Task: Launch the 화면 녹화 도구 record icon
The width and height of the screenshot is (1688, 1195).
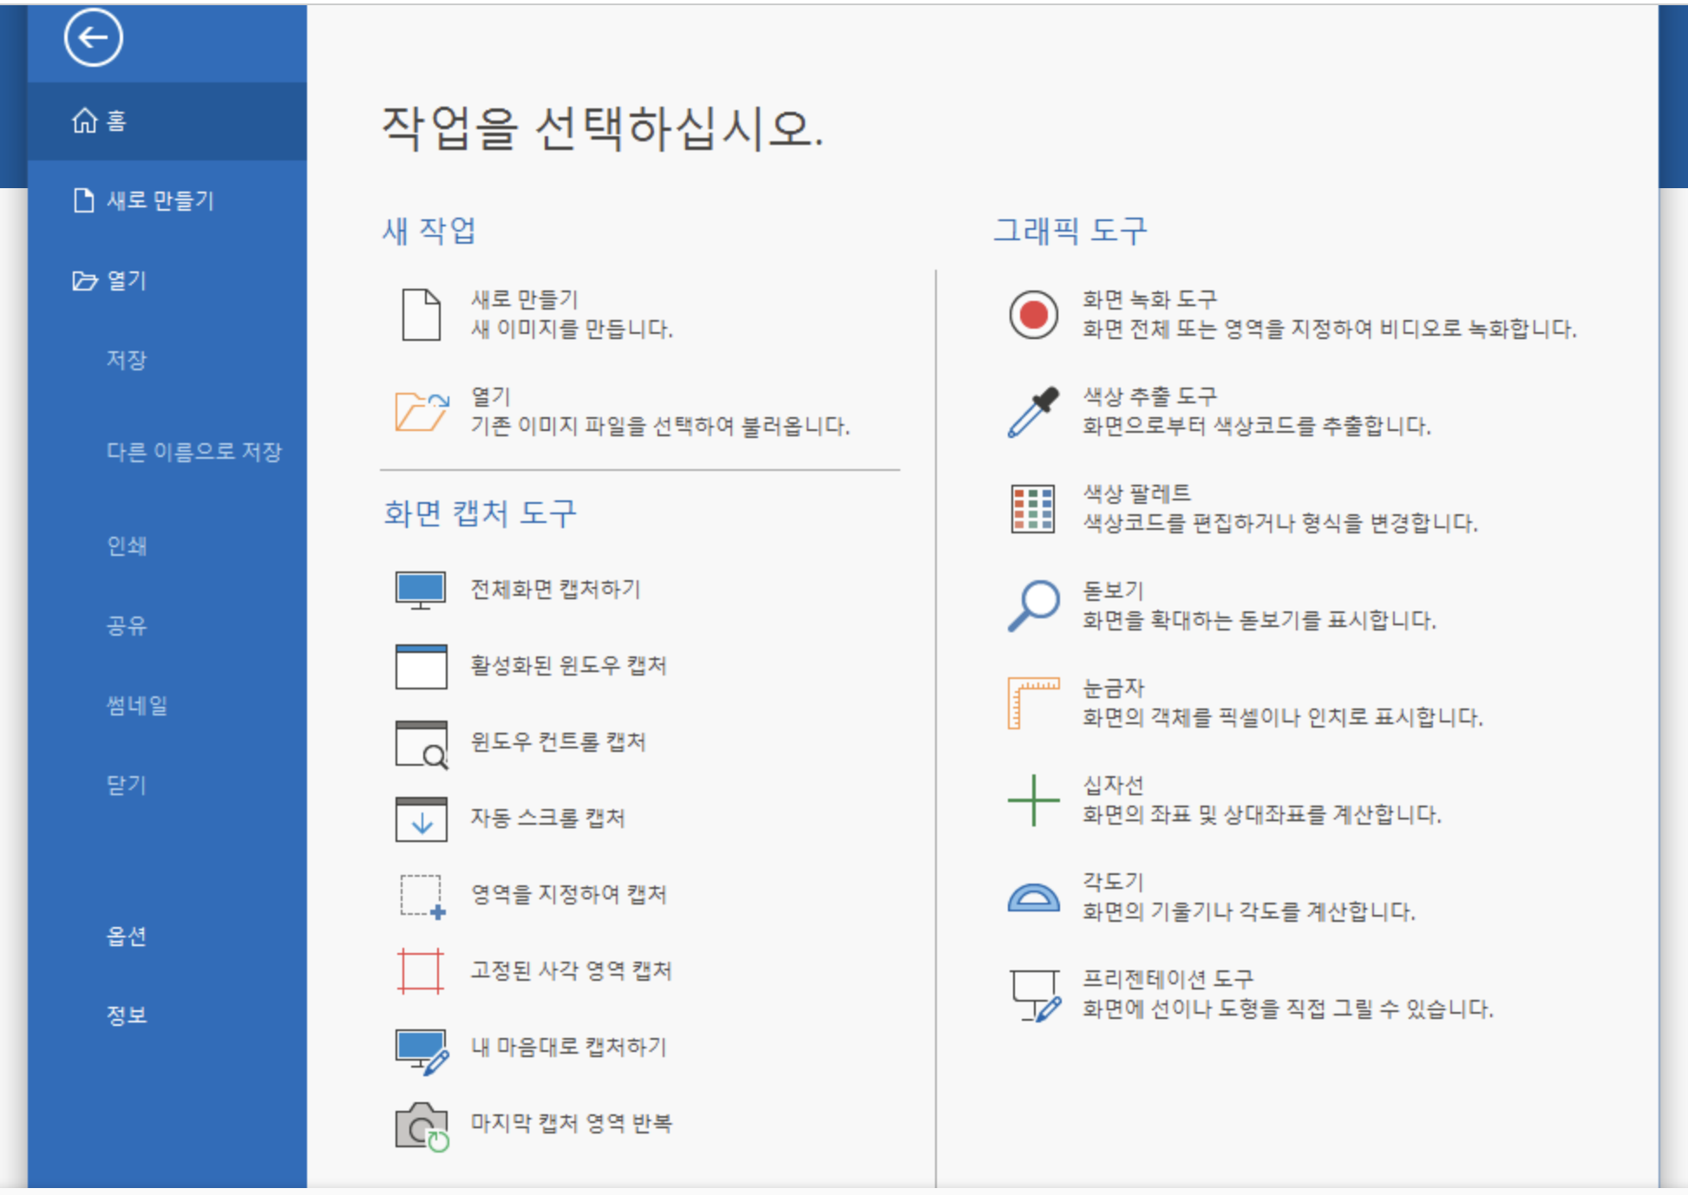Action: coord(1033,314)
